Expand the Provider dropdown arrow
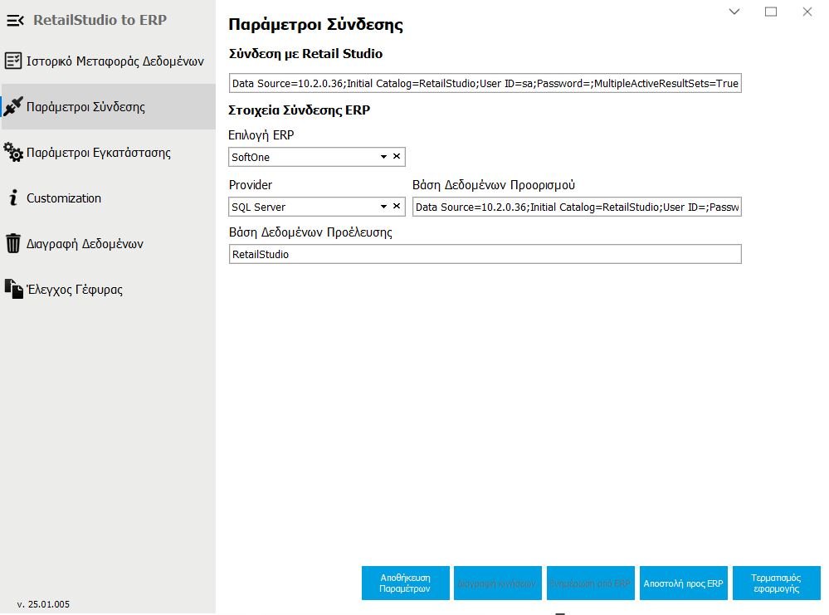This screenshot has width=829, height=615. coord(383,207)
